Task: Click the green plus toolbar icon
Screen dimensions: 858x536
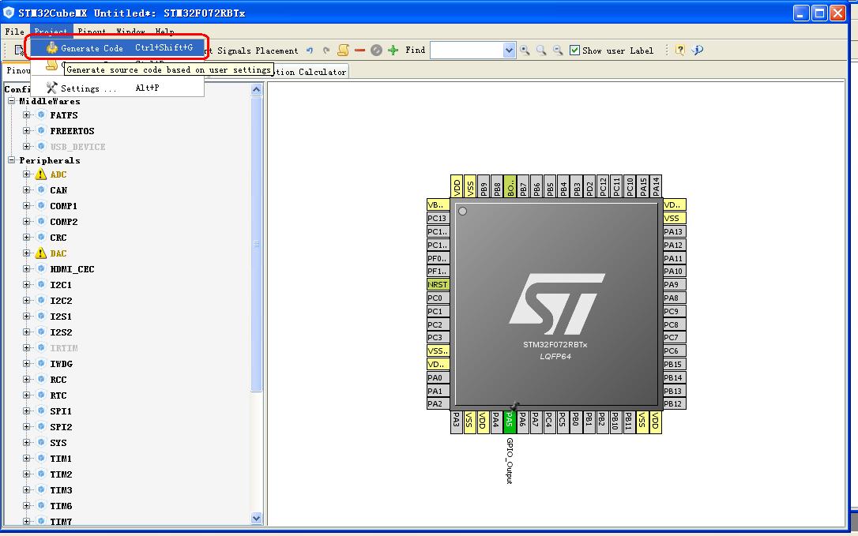Action: 393,51
